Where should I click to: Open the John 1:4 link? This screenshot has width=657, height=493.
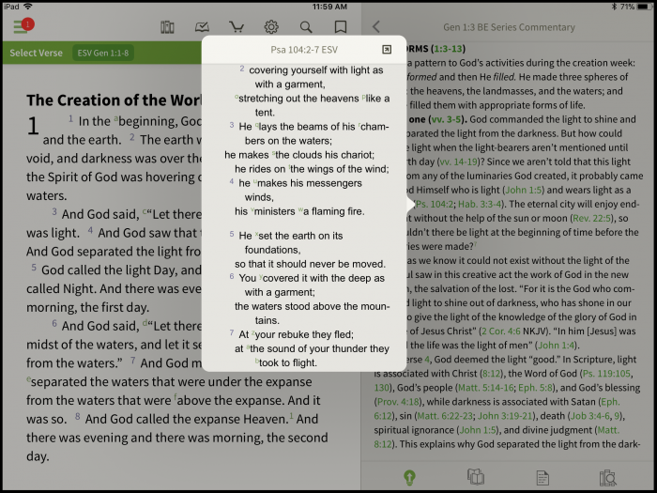tap(556, 346)
